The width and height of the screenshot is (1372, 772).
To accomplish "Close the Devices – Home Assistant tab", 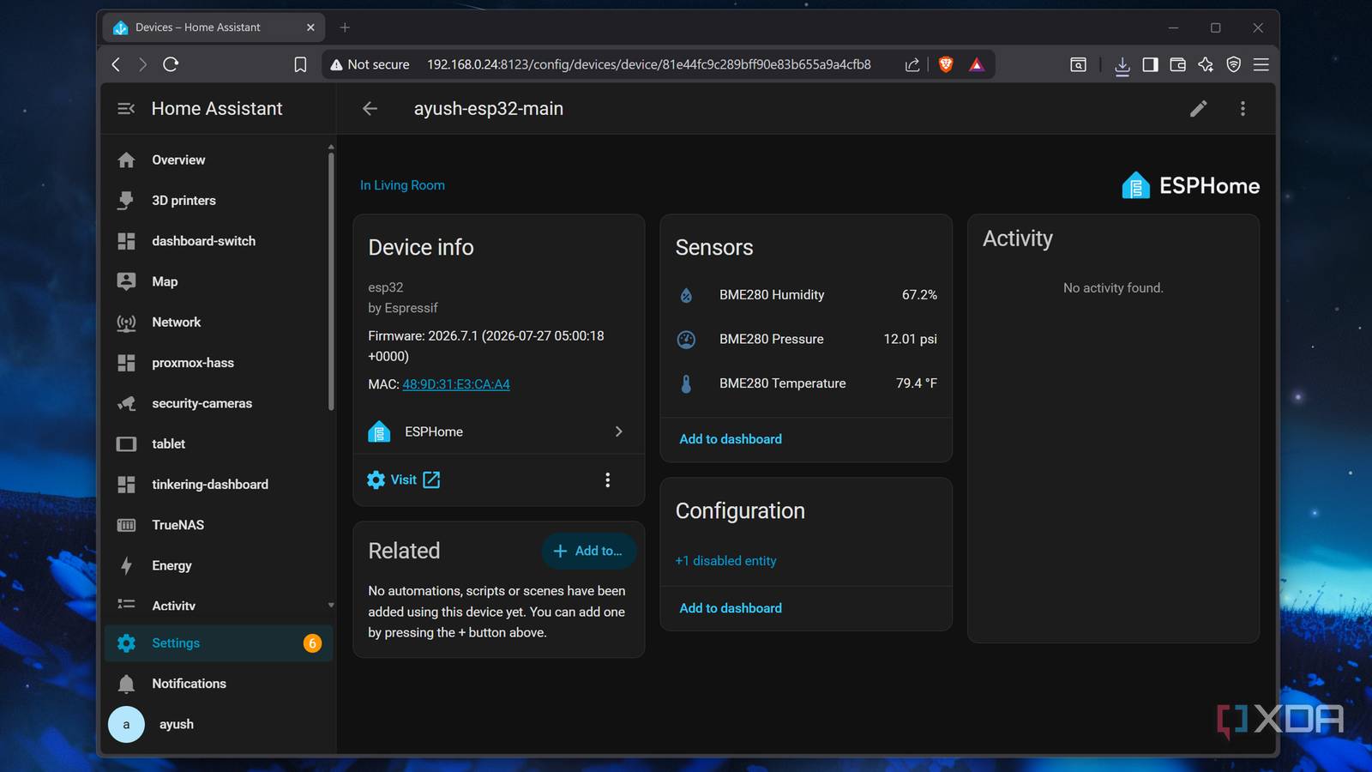I will coord(310,27).
